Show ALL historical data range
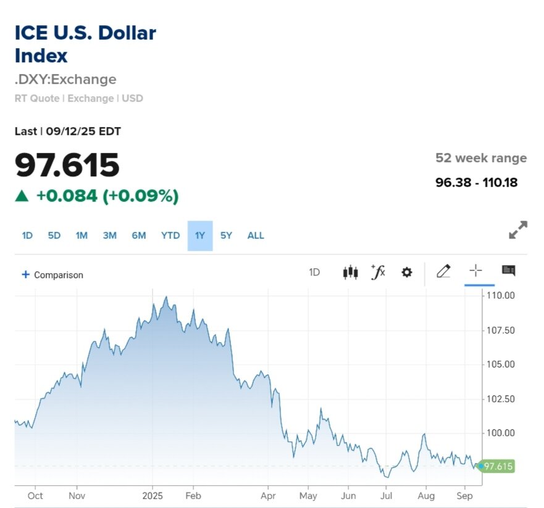This screenshot has width=544, height=508. point(256,236)
